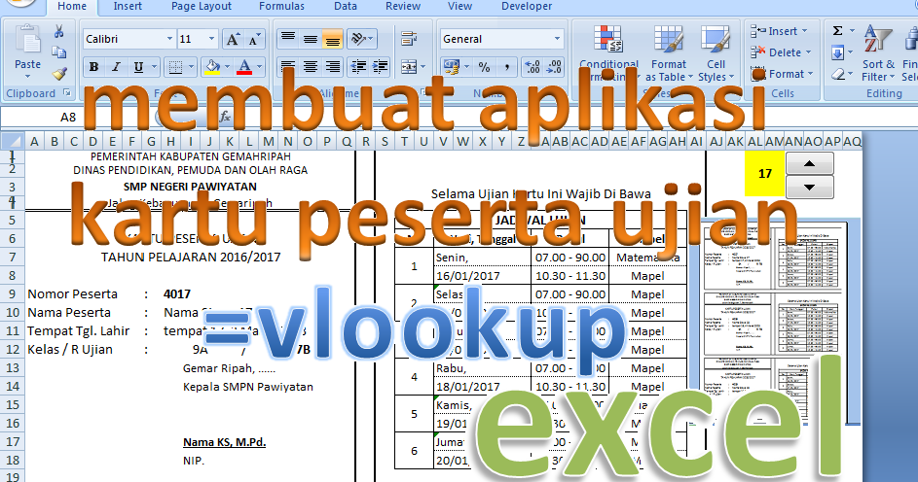Click Delete cells button
Screen dimensions: 918x482
[782, 52]
